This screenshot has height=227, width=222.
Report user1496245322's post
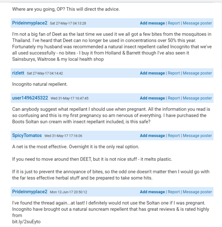[x=174, y=98]
